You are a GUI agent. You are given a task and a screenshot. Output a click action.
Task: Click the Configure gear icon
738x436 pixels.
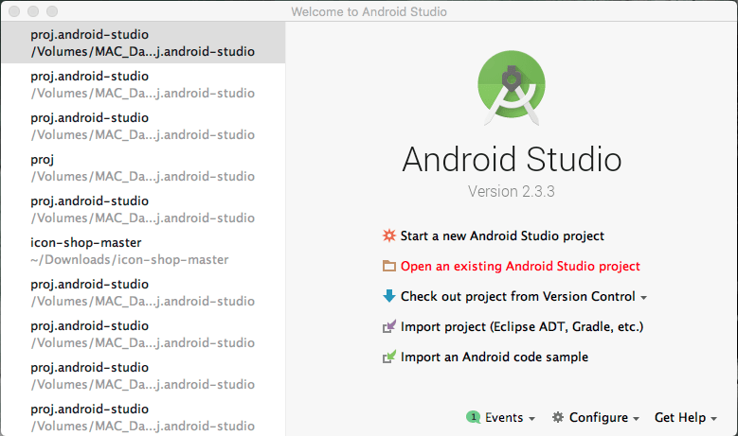point(558,417)
